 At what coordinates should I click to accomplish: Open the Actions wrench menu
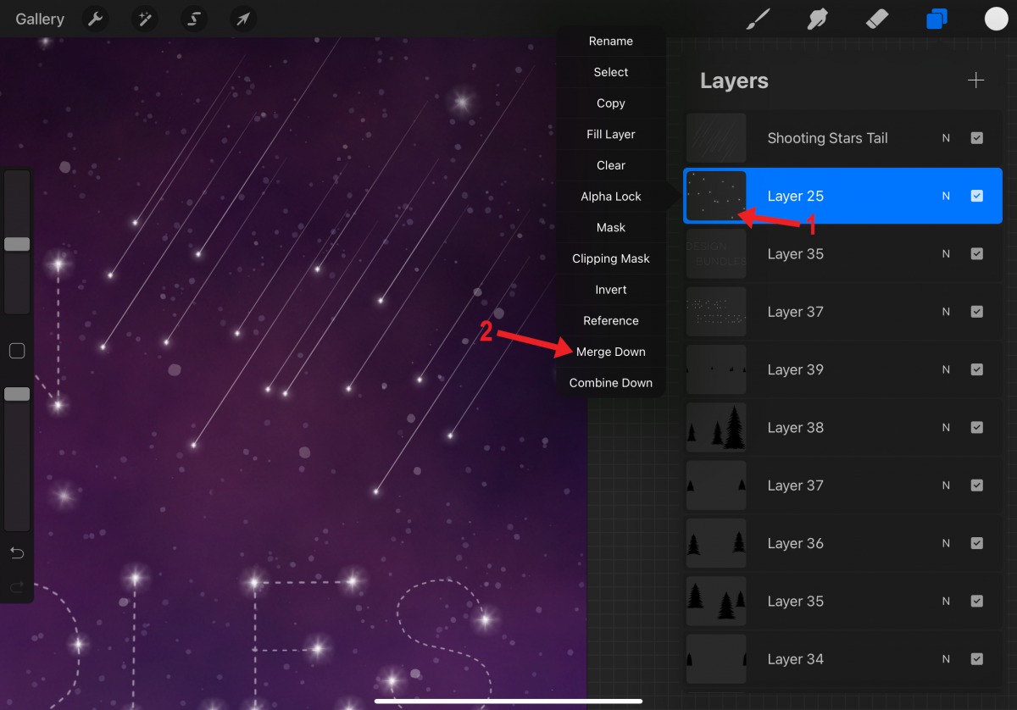click(x=95, y=19)
